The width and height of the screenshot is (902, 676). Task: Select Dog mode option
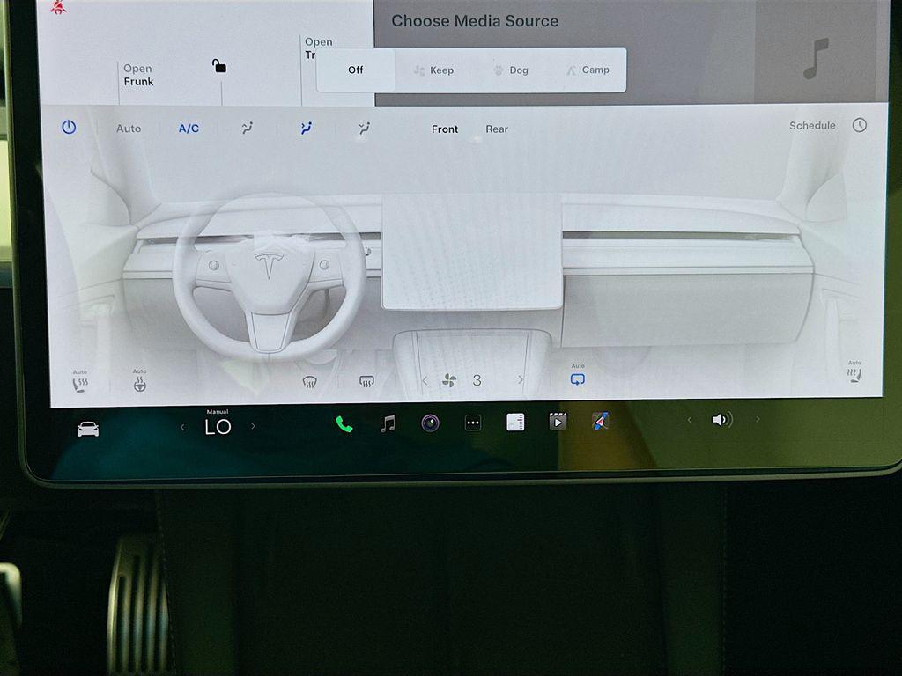[x=511, y=70]
